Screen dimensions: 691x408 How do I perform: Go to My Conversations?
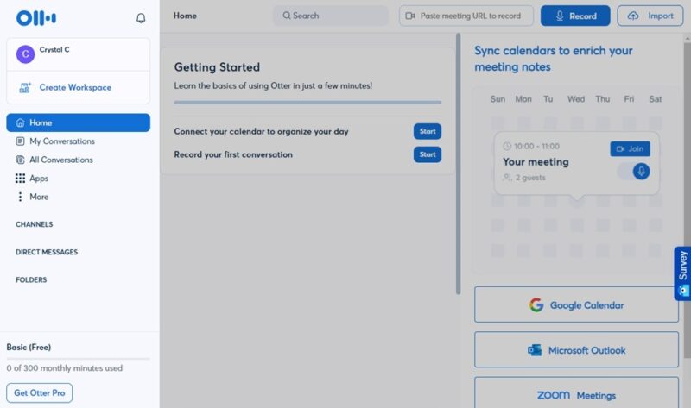(x=61, y=141)
